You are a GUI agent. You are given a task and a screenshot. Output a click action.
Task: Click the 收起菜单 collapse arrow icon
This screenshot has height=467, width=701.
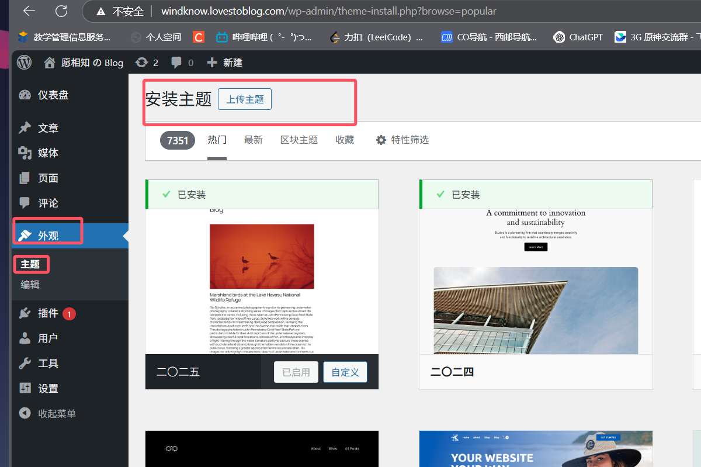point(25,413)
